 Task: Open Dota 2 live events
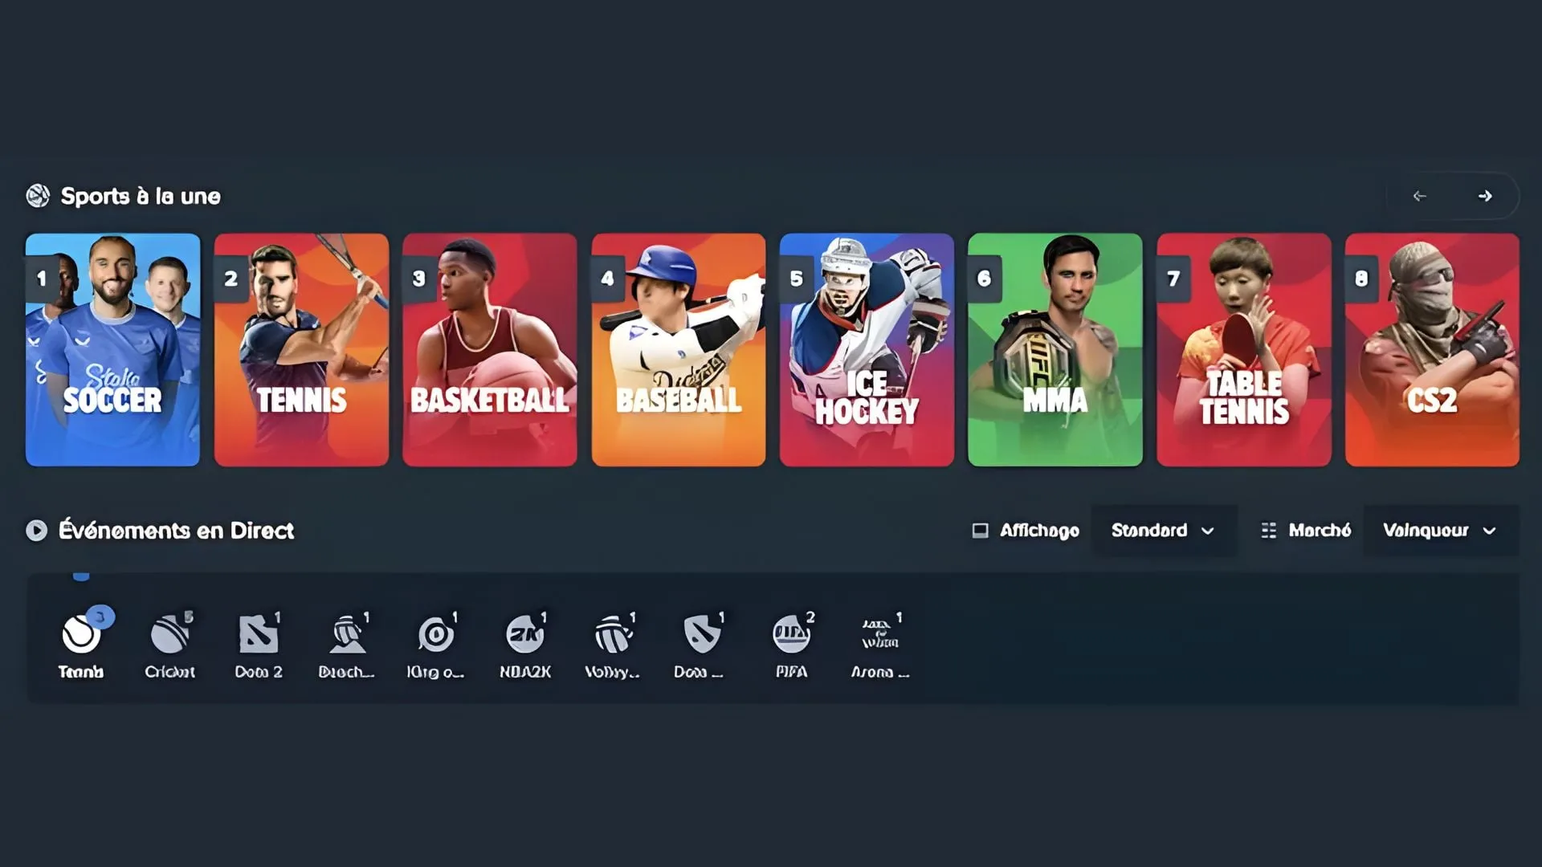(x=259, y=636)
